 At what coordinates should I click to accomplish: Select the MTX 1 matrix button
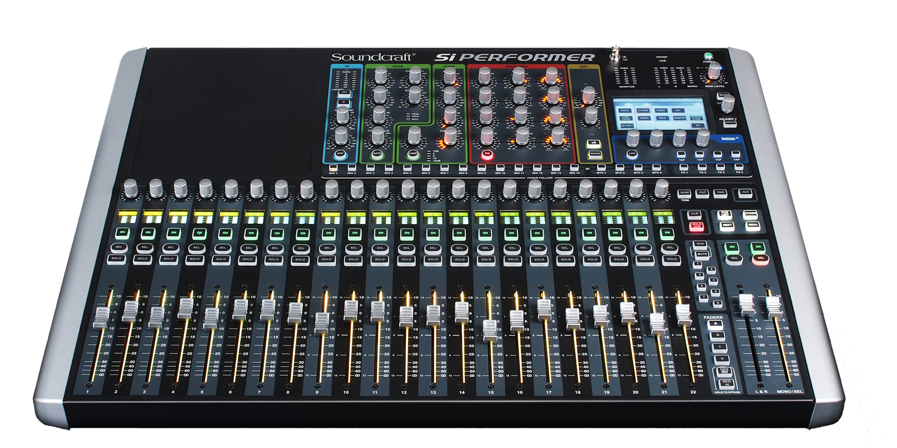[x=601, y=167]
